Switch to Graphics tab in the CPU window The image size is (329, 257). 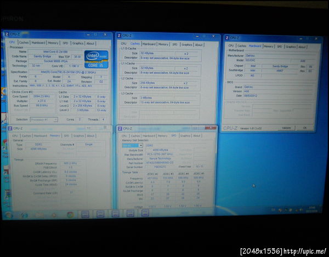78,43
